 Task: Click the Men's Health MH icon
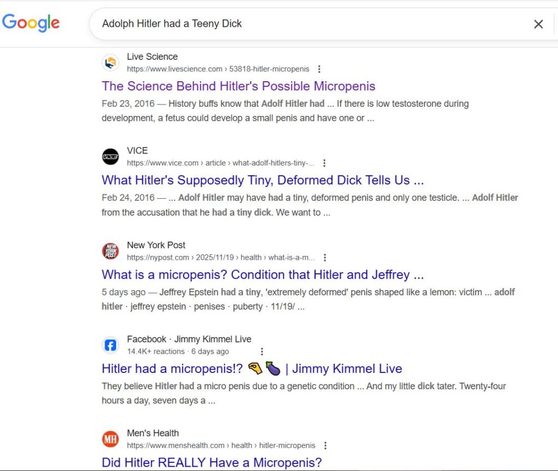tap(110, 439)
